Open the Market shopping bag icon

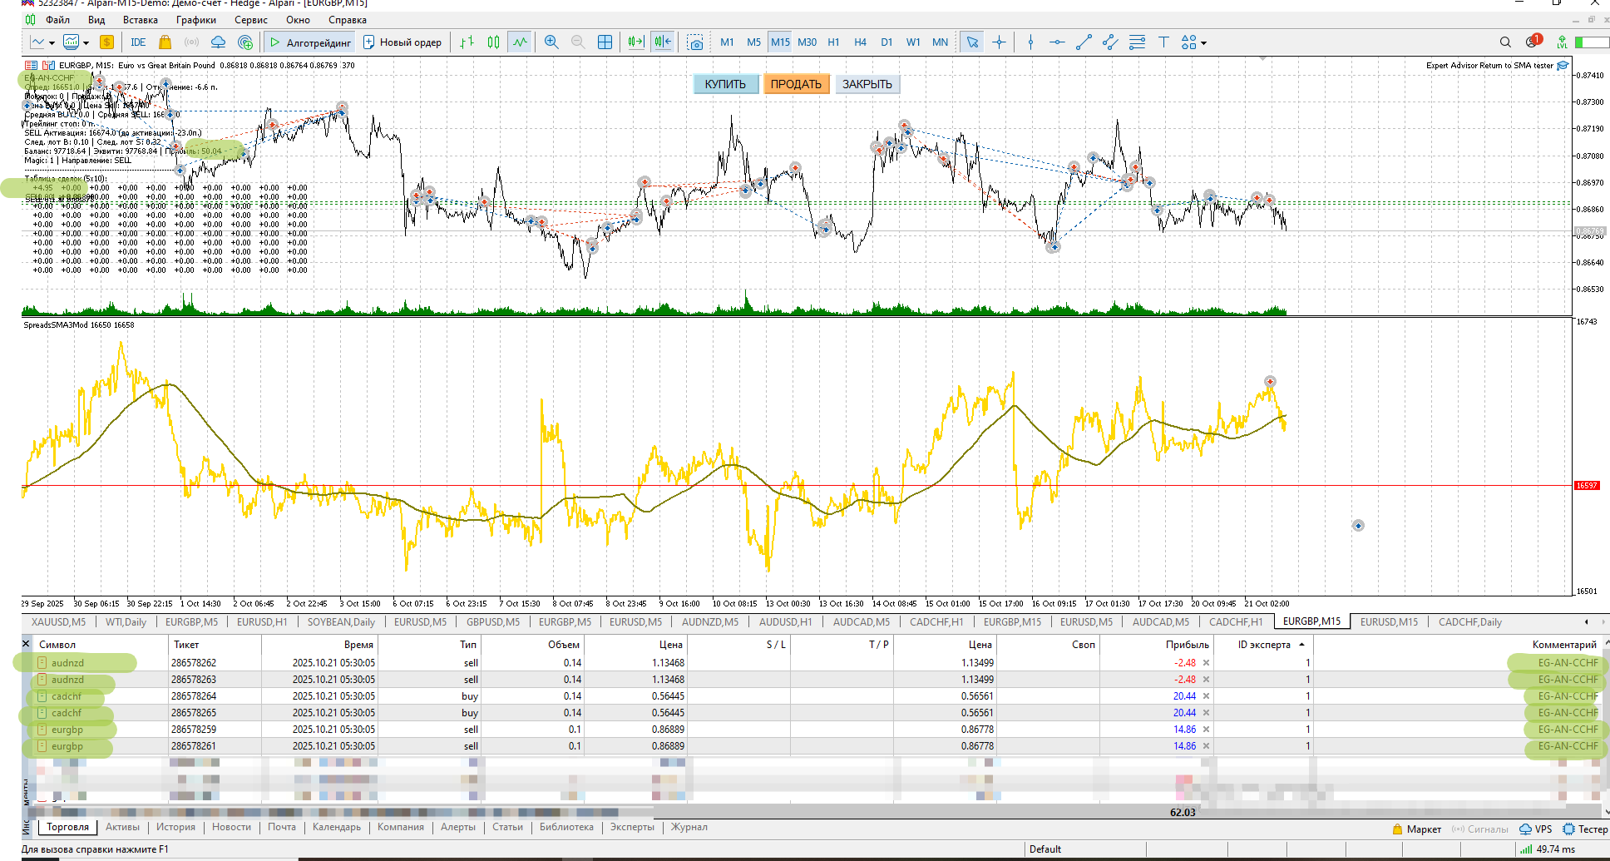(x=165, y=42)
